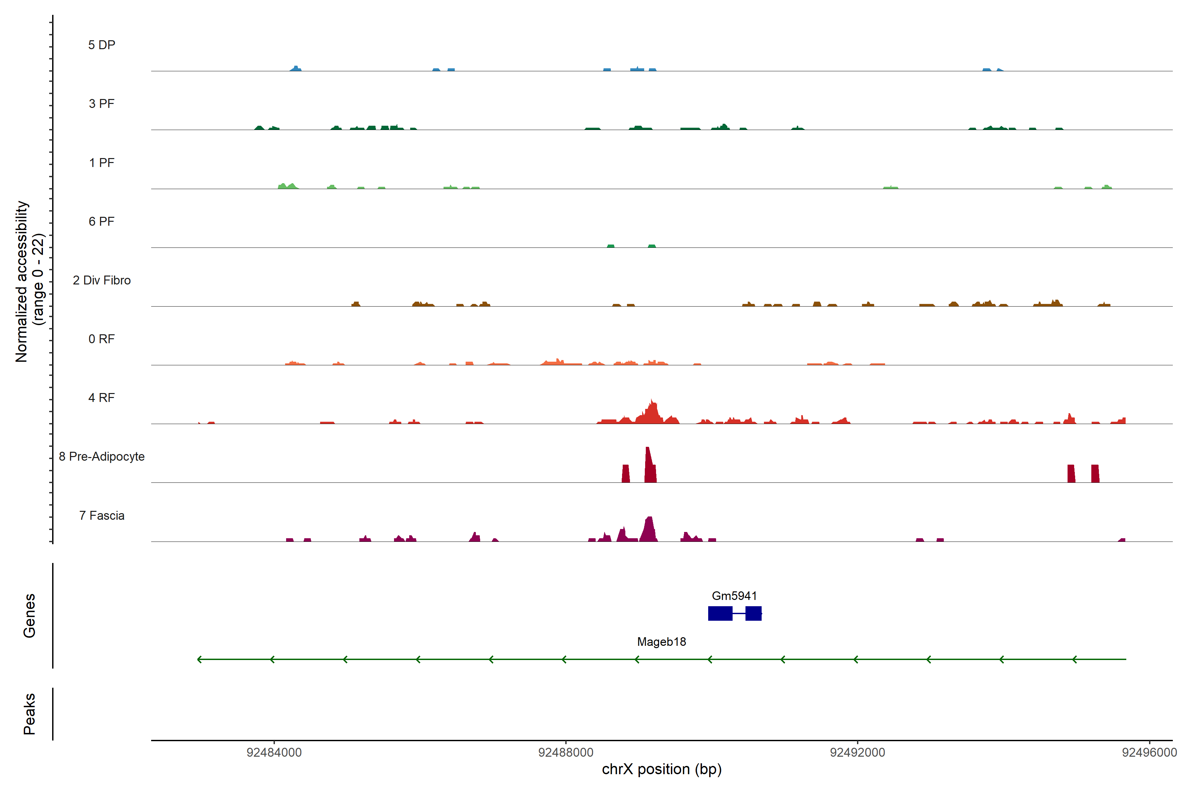Screen dimensions: 1188x792
Task: Click the 92488000 axis tick label
Action: (566, 753)
